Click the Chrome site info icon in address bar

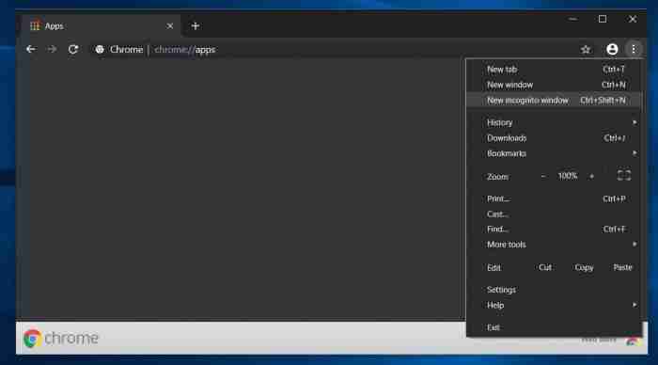pyautogui.click(x=100, y=50)
